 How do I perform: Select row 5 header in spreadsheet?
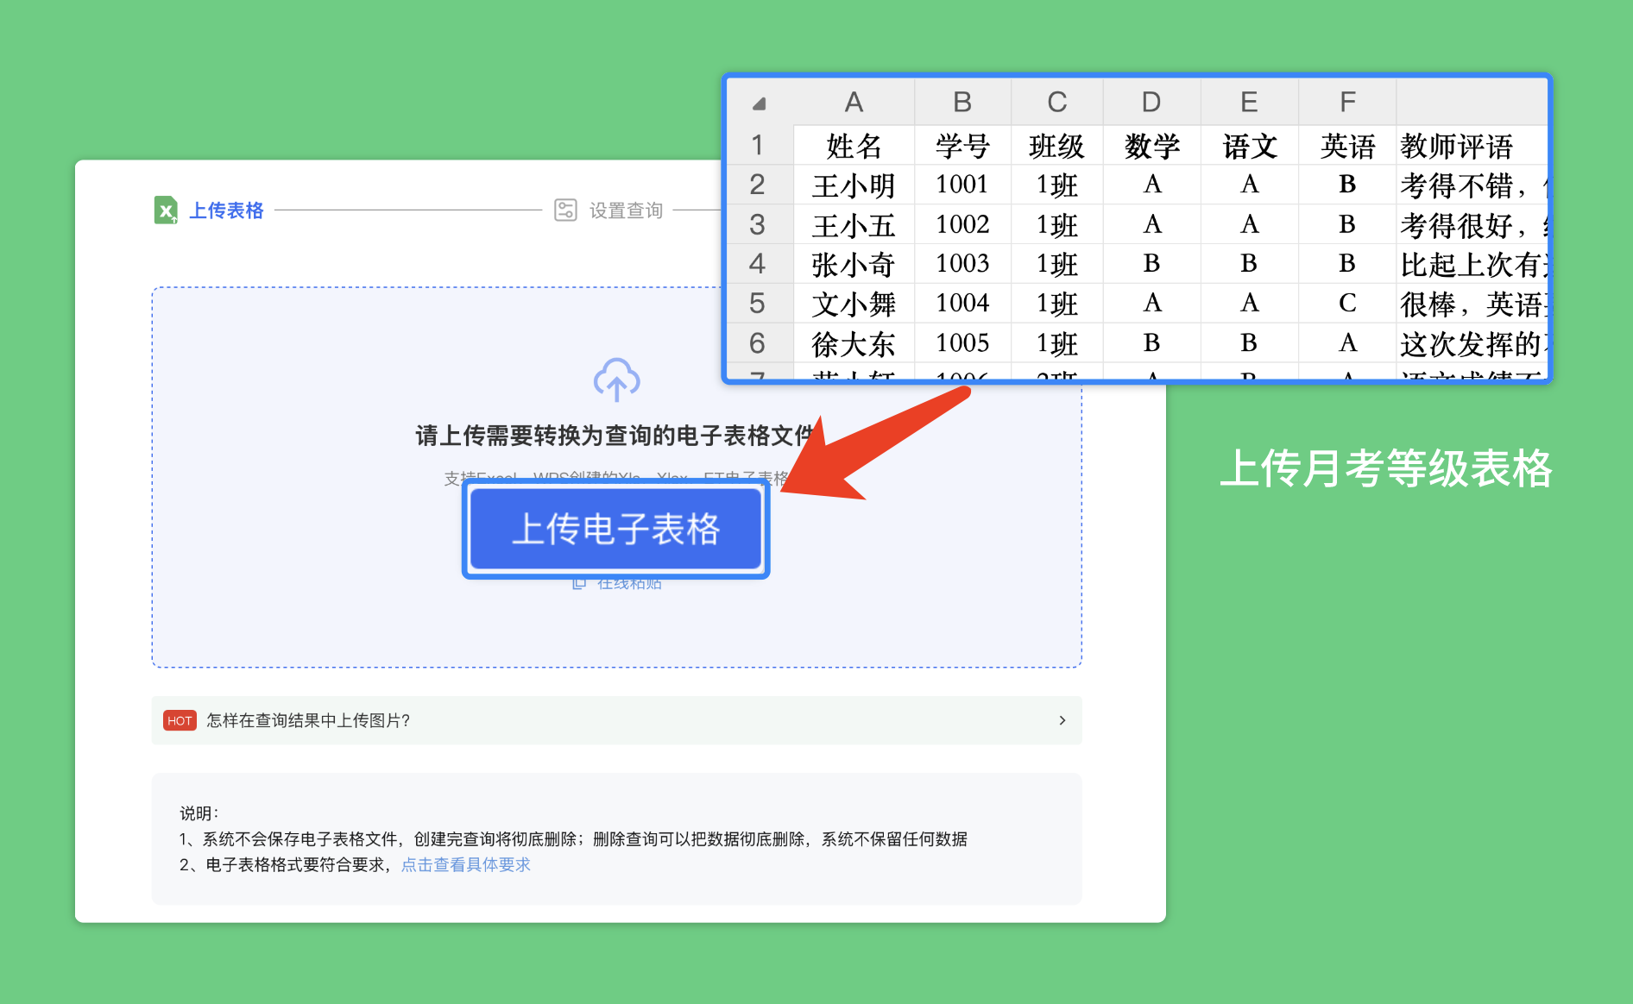[758, 304]
